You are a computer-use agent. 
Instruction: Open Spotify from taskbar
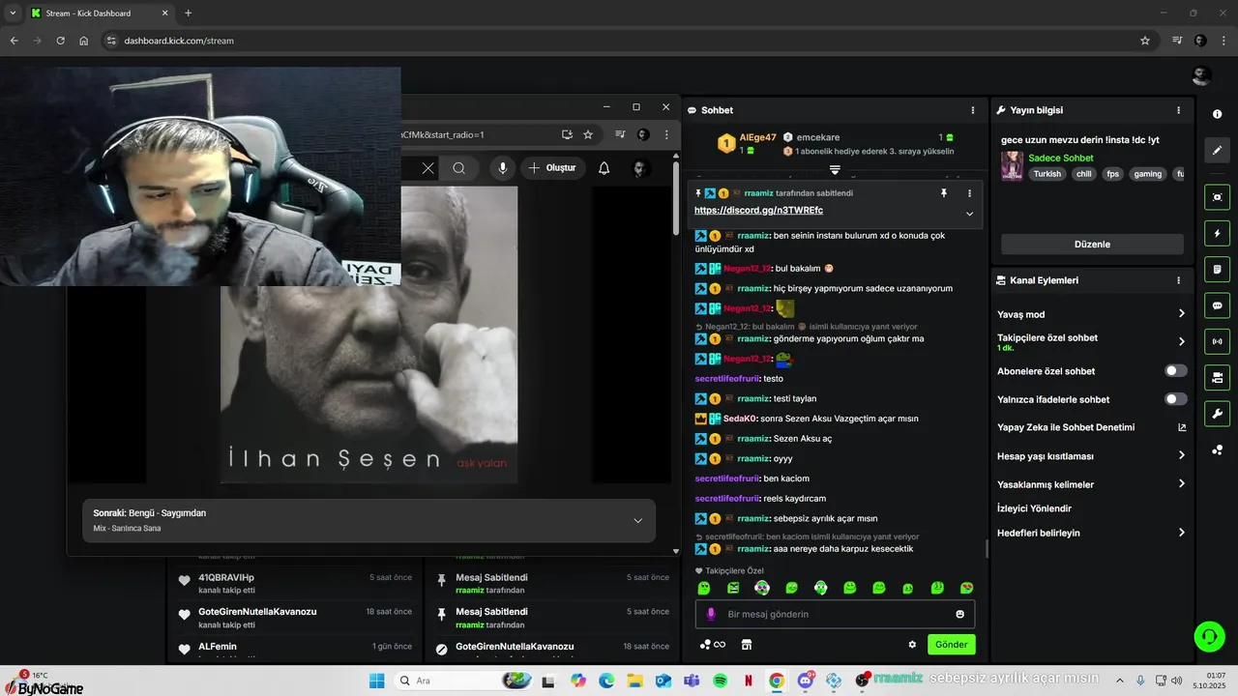pyautogui.click(x=721, y=681)
